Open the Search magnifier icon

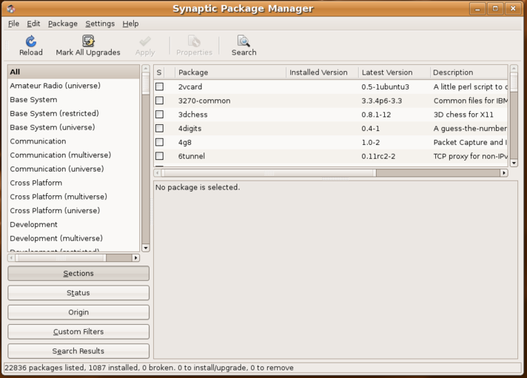(x=244, y=41)
